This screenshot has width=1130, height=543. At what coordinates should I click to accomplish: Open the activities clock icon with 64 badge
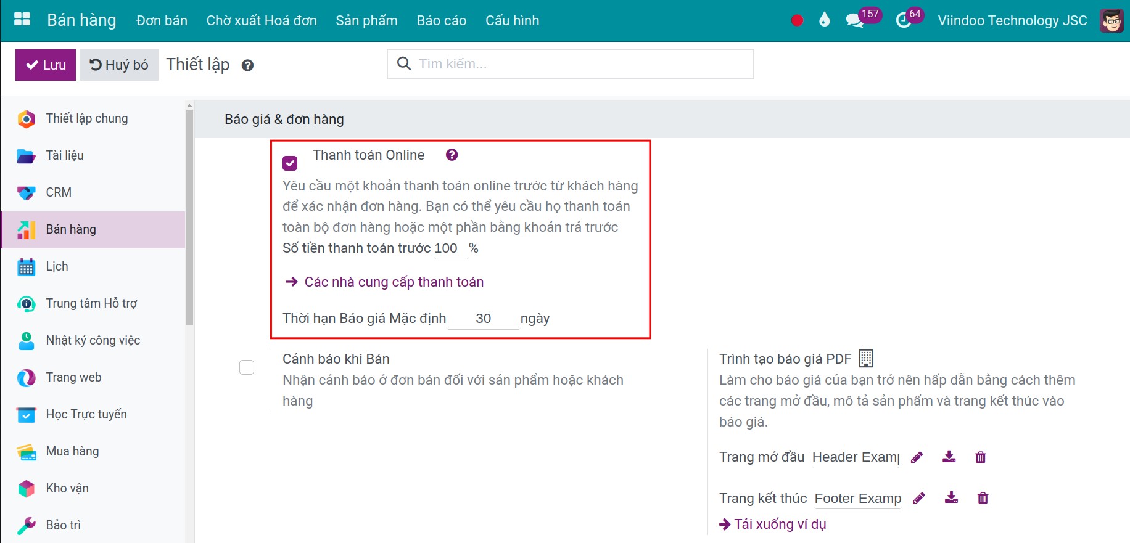click(903, 20)
